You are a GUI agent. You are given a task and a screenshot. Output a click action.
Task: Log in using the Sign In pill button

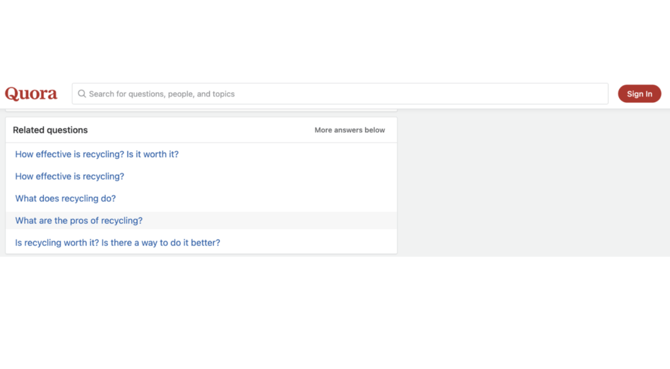pos(639,94)
